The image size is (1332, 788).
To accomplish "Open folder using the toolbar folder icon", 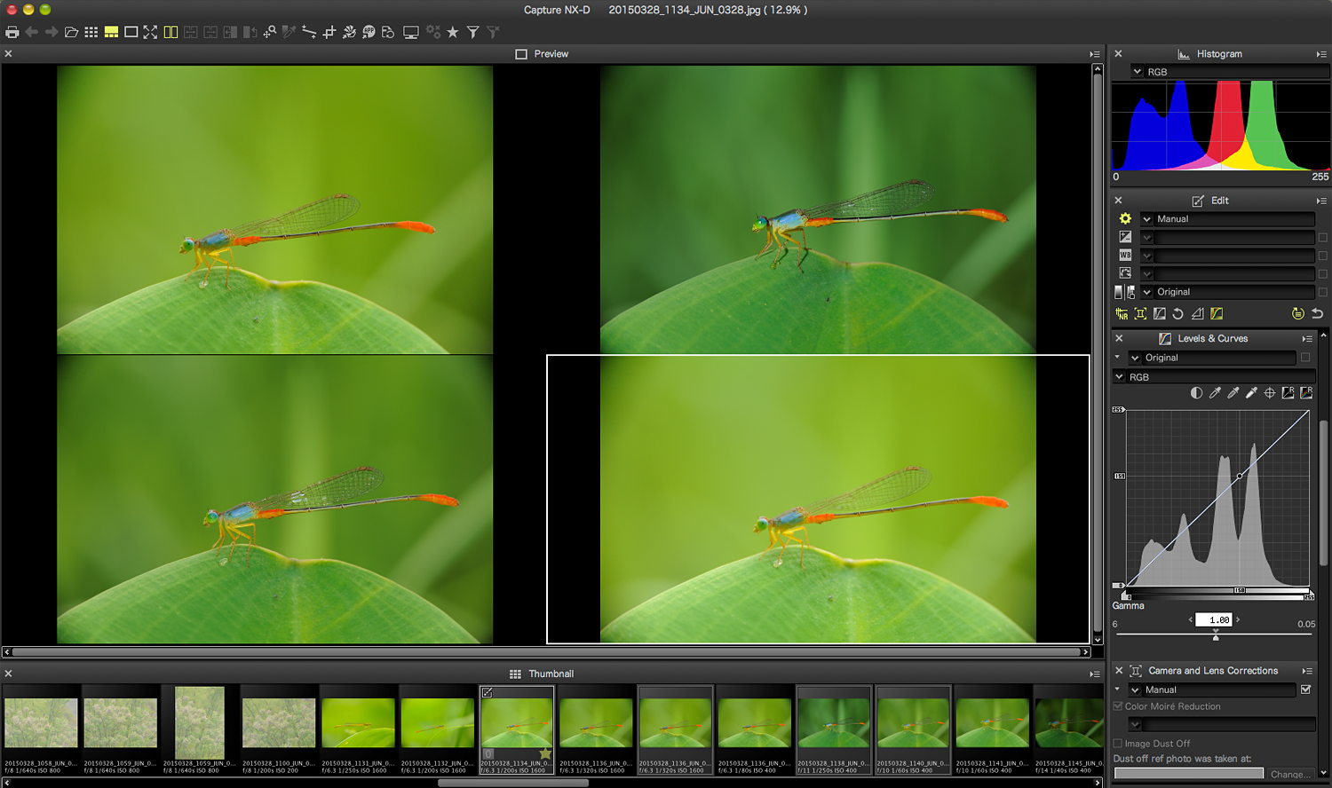I will point(71,32).
